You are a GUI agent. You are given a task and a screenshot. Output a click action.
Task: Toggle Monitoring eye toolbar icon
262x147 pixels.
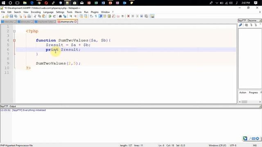pyautogui.click(x=123, y=16)
